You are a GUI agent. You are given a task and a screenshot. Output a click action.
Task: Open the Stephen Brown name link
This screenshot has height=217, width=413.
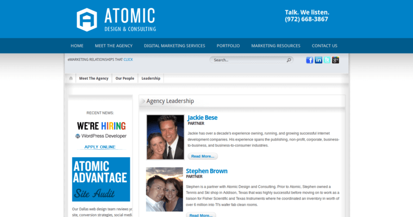point(206,171)
